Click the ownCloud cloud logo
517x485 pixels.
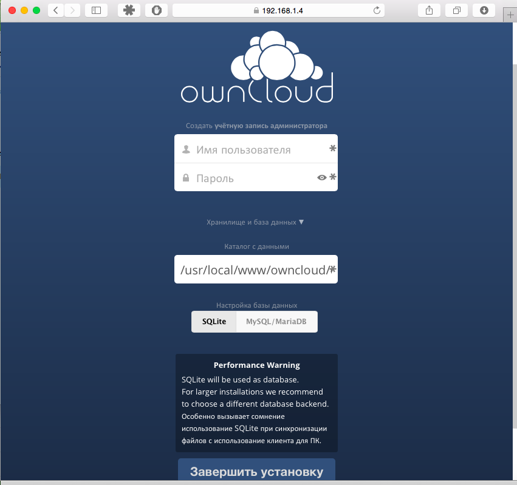point(256,67)
